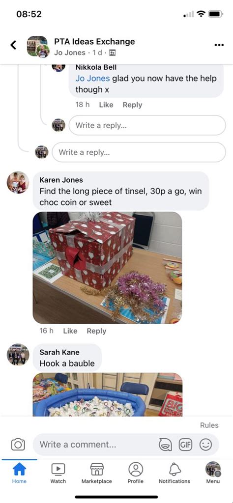Open the emoji smiley picker

pyautogui.click(x=206, y=445)
